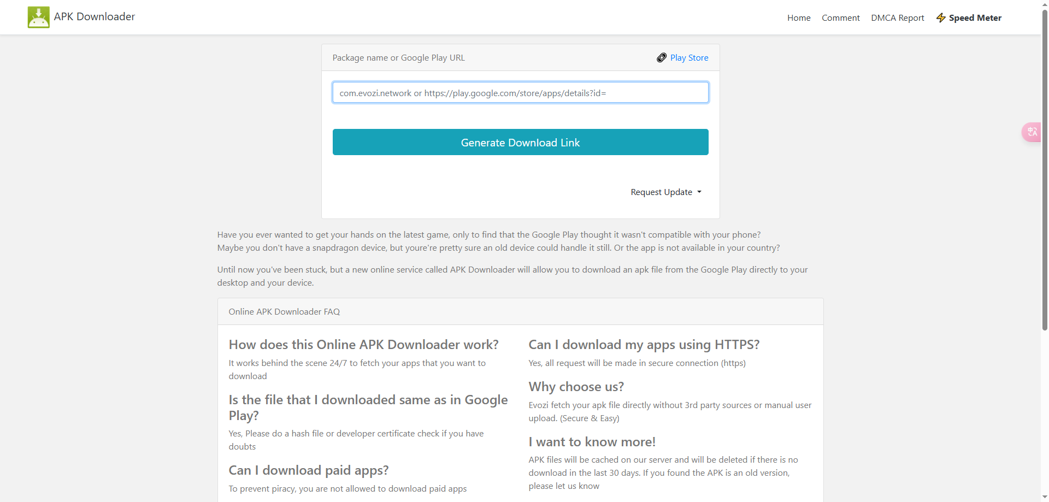Expand the Request Update dropdown

point(665,192)
